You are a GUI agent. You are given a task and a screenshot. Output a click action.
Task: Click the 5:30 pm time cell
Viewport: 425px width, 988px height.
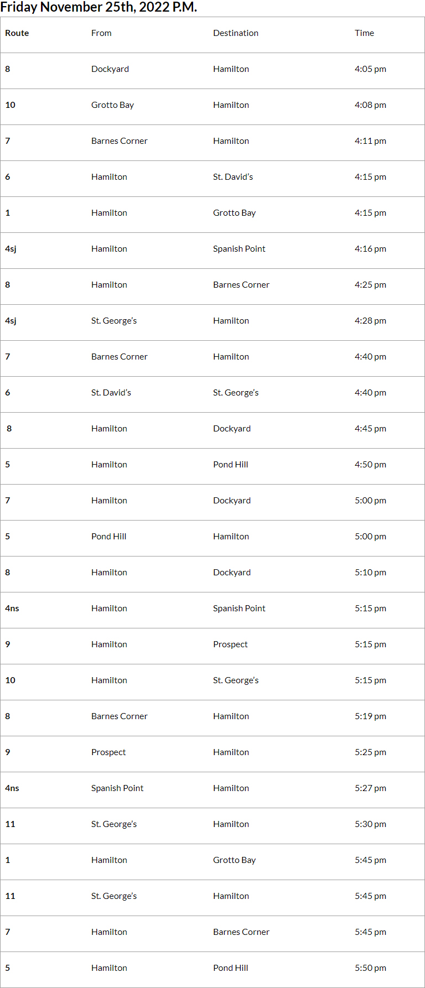click(x=371, y=824)
